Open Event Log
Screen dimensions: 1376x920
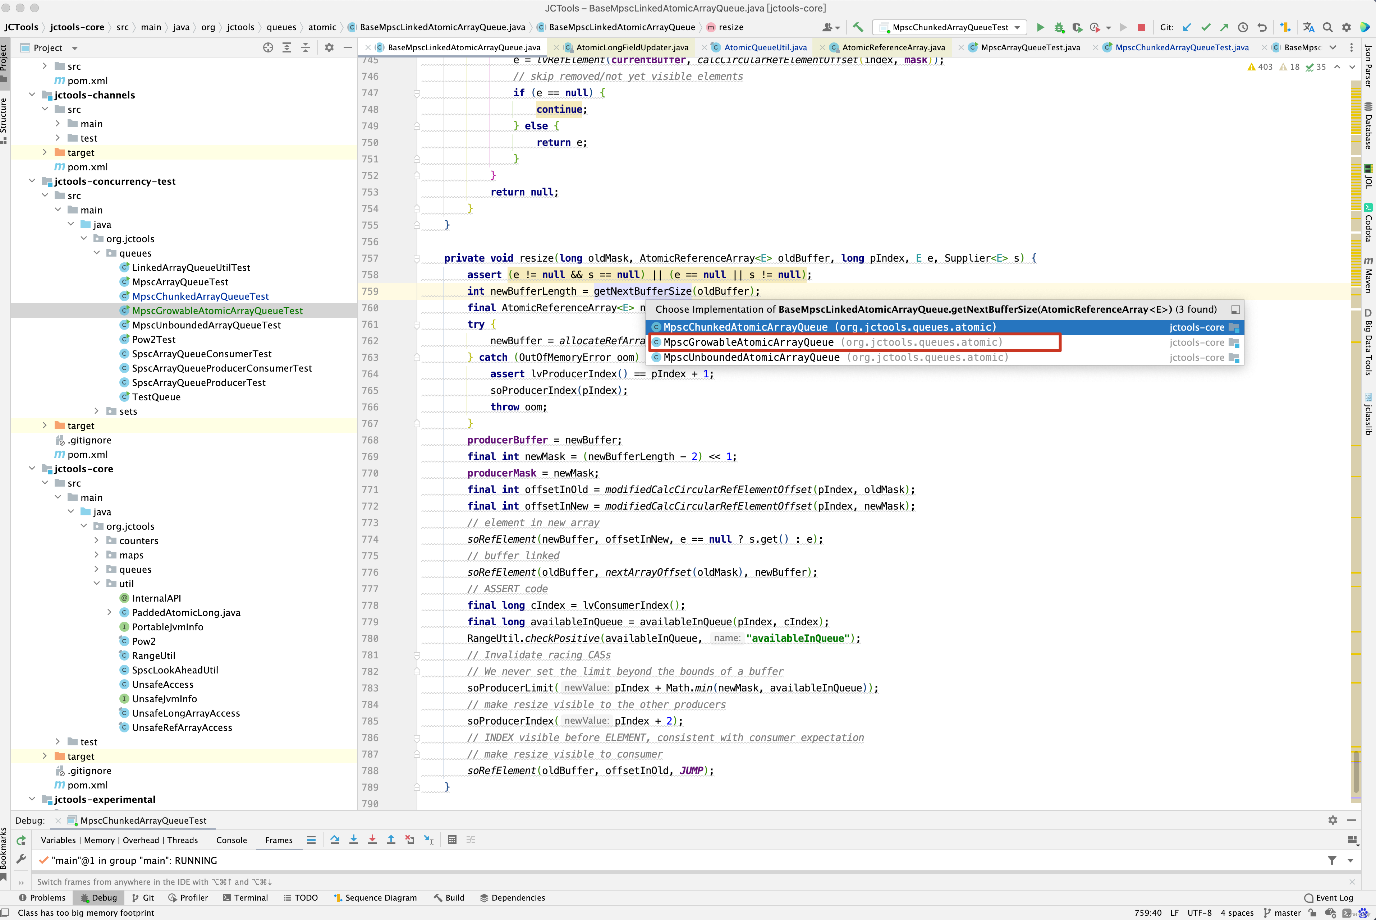point(1329,897)
